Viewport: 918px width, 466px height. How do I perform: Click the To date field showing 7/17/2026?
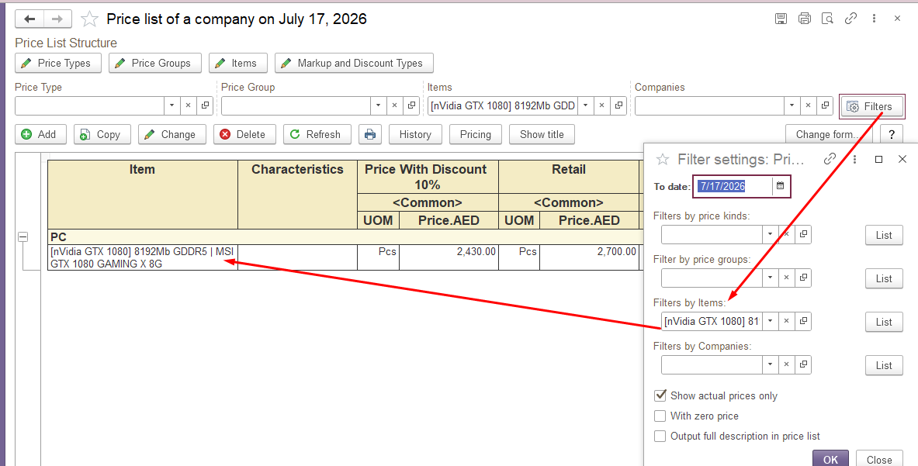[733, 187]
